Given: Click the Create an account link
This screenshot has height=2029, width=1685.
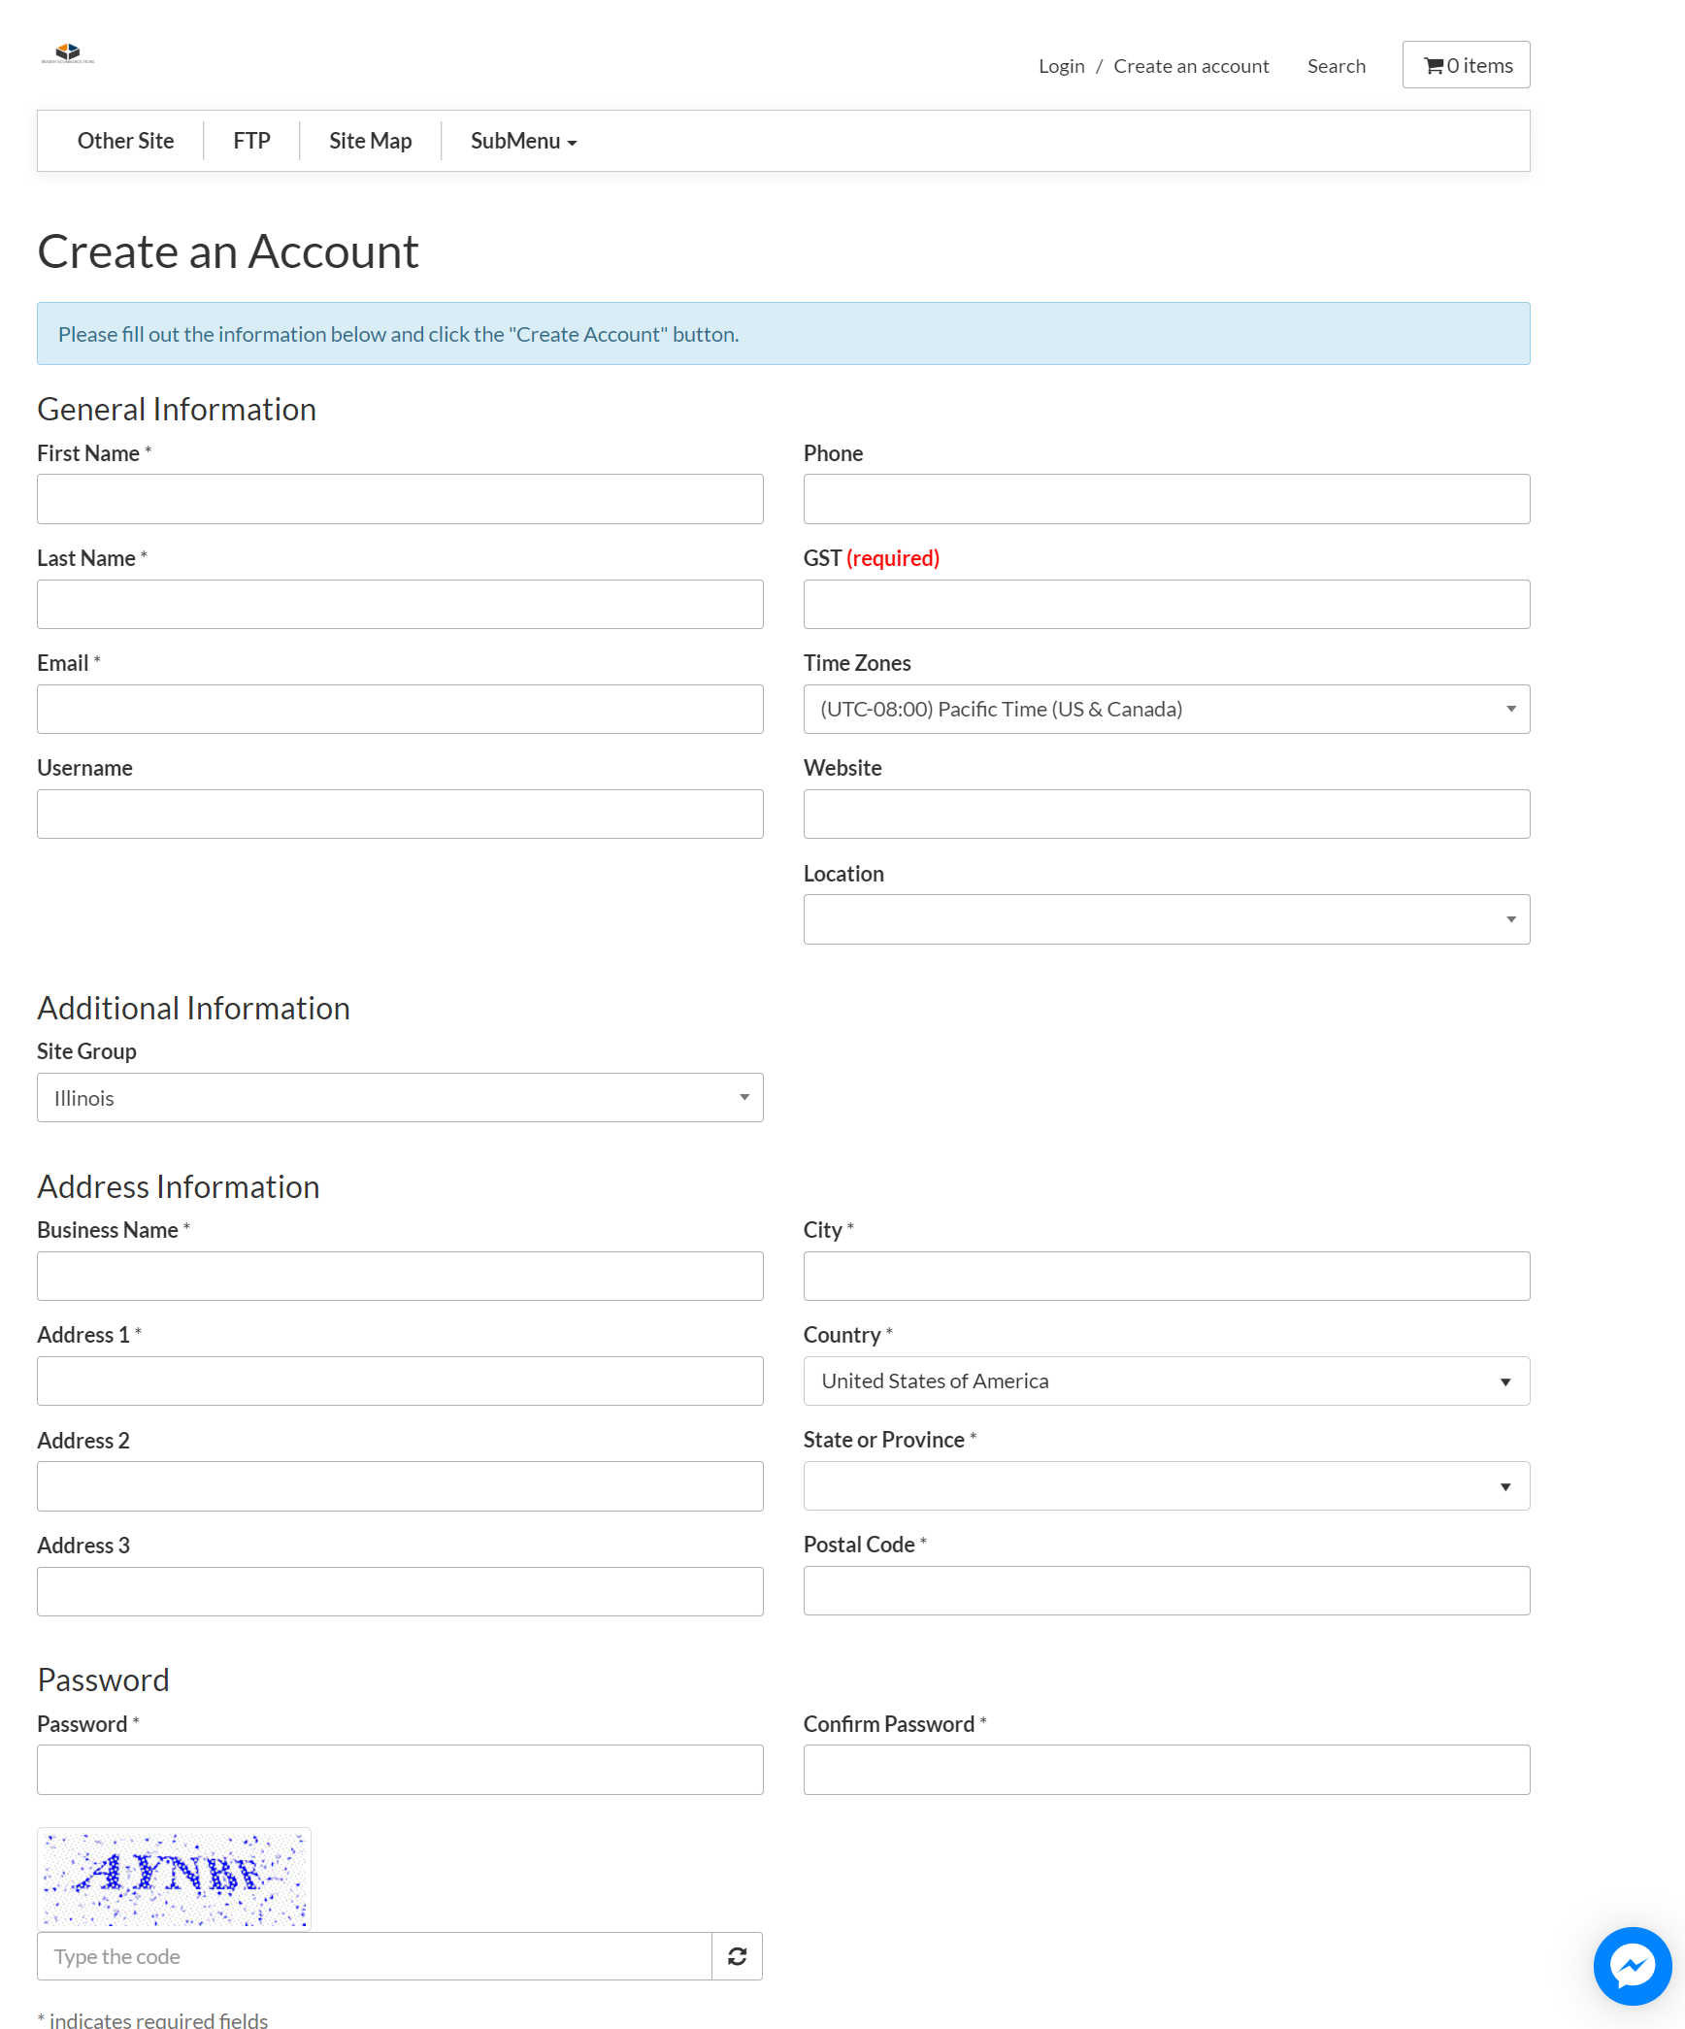Looking at the screenshot, I should coord(1191,66).
